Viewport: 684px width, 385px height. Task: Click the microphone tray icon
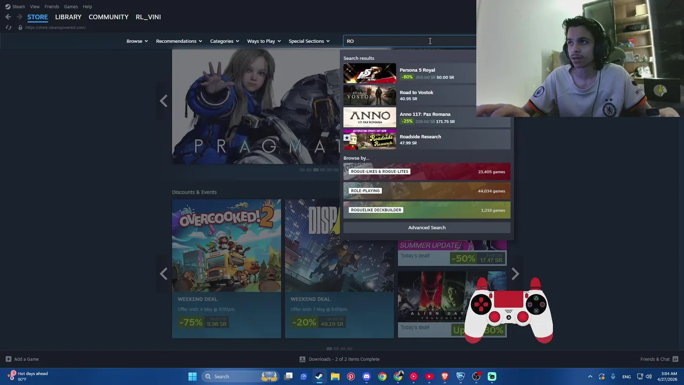point(613,376)
